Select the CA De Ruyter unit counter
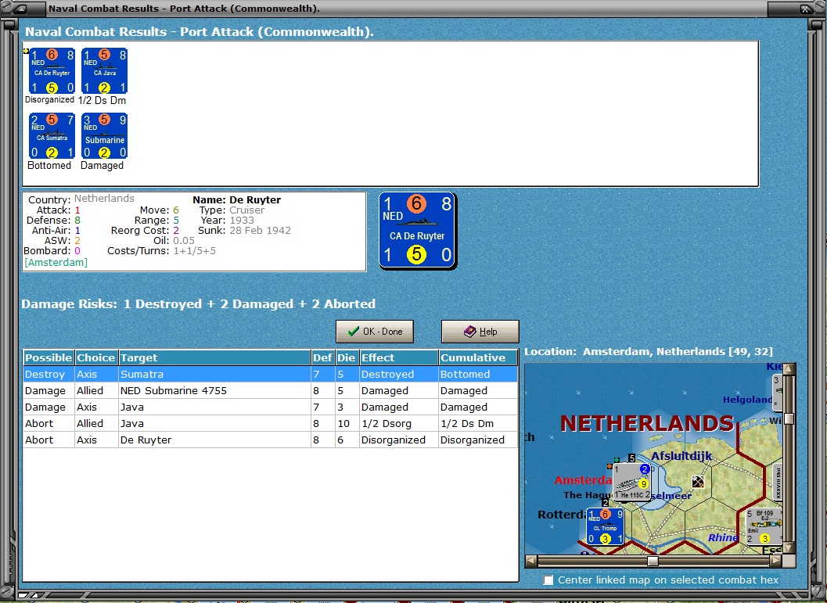 52,70
